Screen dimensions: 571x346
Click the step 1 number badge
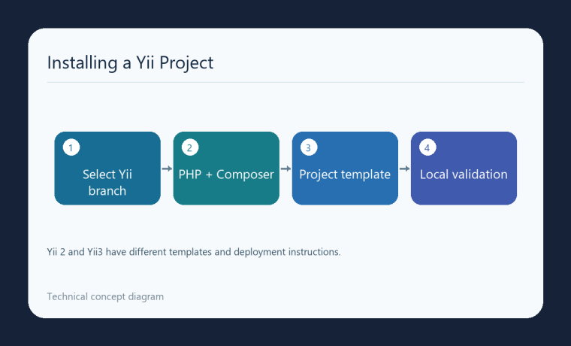pos(71,147)
